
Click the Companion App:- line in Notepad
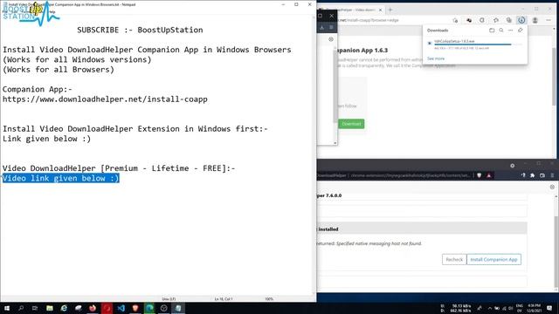point(37,89)
